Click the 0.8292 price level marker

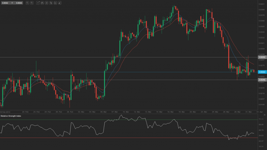tap(262, 57)
